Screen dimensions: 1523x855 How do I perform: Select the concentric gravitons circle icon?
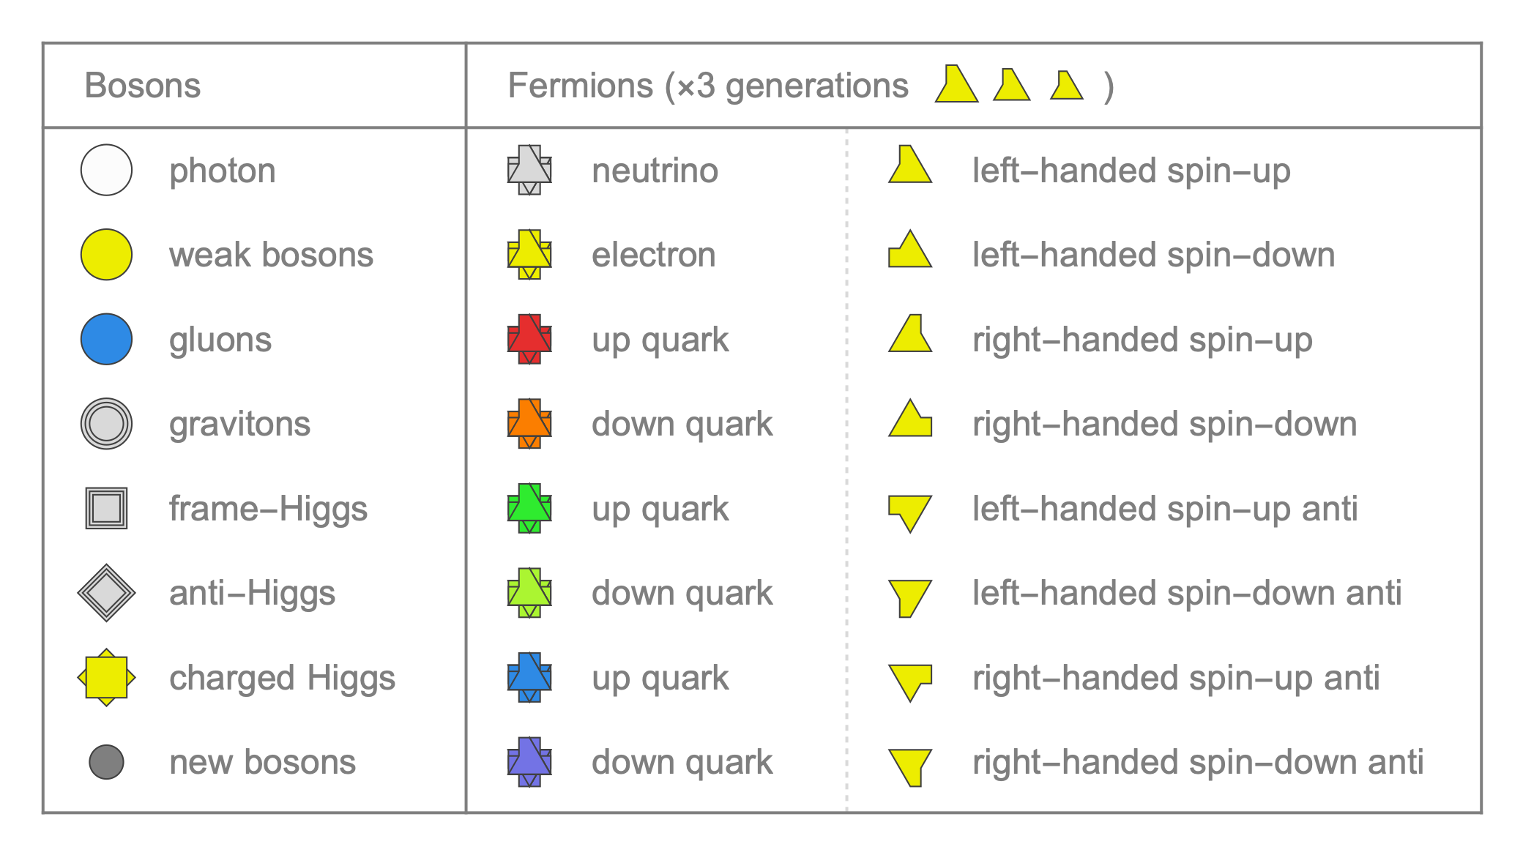[x=106, y=424]
